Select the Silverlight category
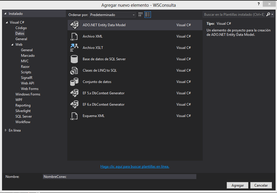 23,111
